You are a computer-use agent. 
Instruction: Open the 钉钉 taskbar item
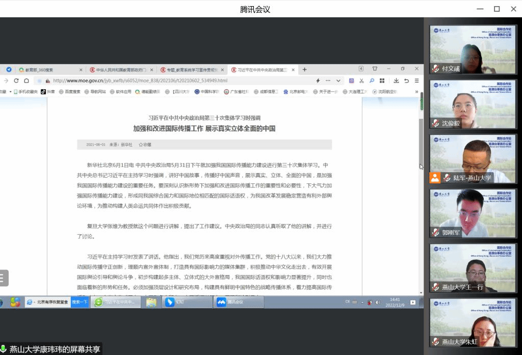click(x=187, y=302)
